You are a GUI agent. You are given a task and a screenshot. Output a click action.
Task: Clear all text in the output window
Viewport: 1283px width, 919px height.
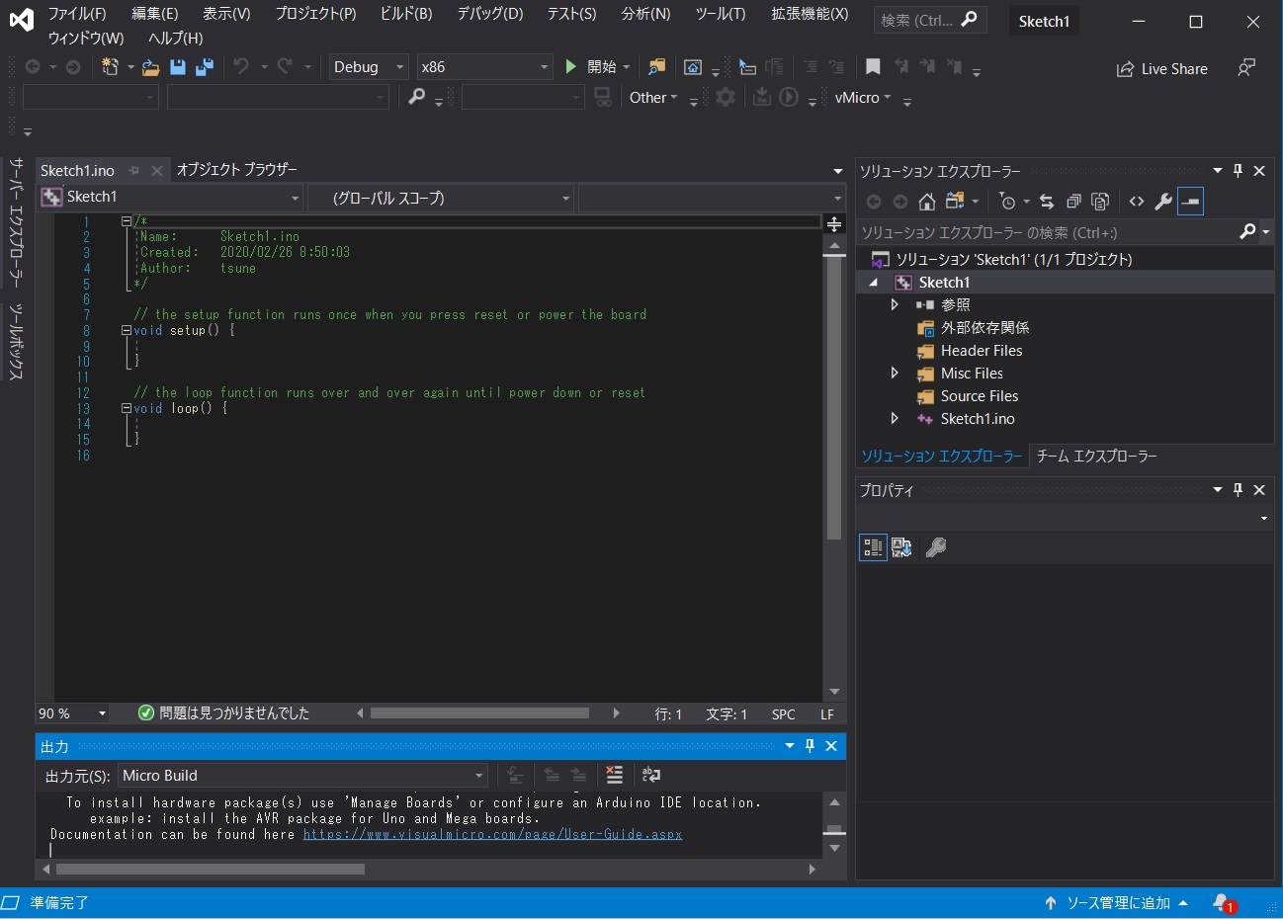(x=614, y=776)
